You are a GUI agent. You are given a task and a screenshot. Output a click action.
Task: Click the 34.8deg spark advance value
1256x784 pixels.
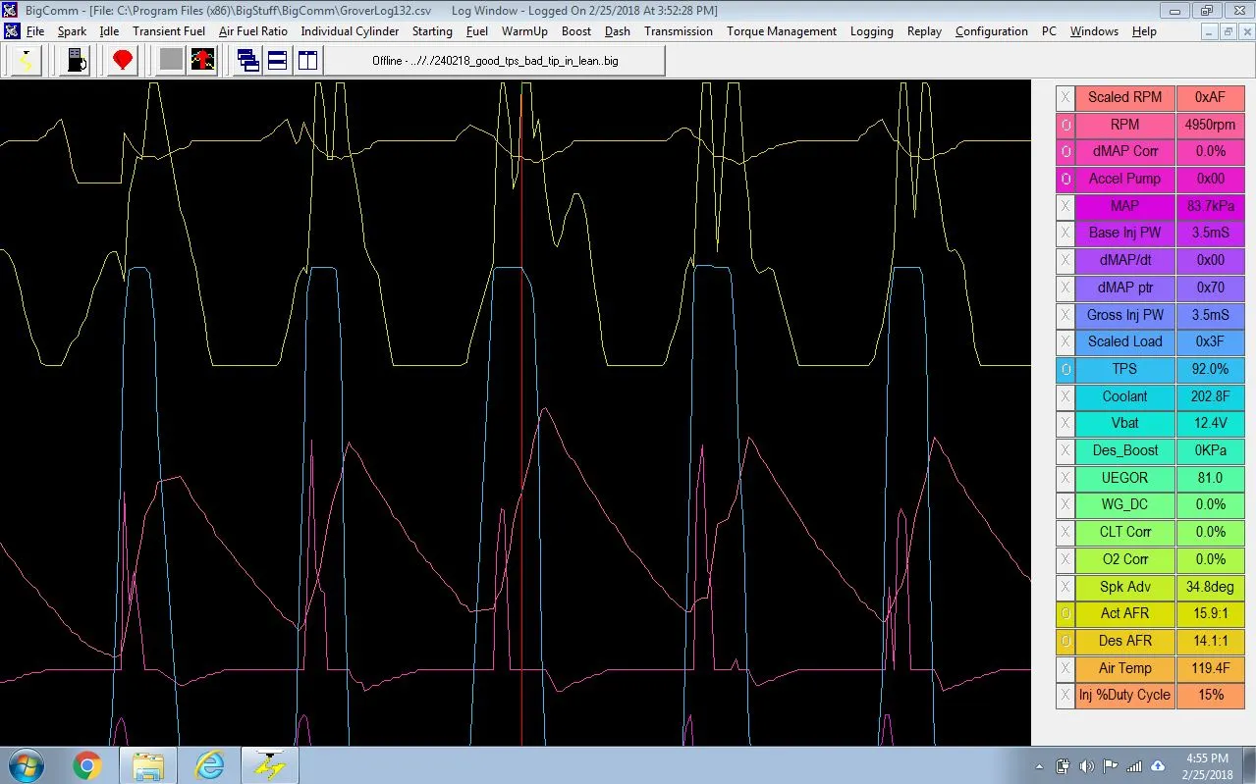tap(1210, 587)
